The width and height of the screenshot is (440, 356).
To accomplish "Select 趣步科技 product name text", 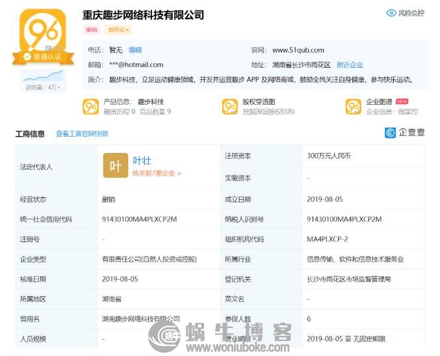I will (151, 102).
